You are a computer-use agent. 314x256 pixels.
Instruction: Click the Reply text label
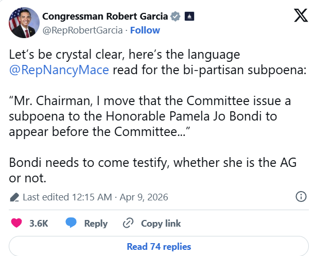[x=96, y=223]
